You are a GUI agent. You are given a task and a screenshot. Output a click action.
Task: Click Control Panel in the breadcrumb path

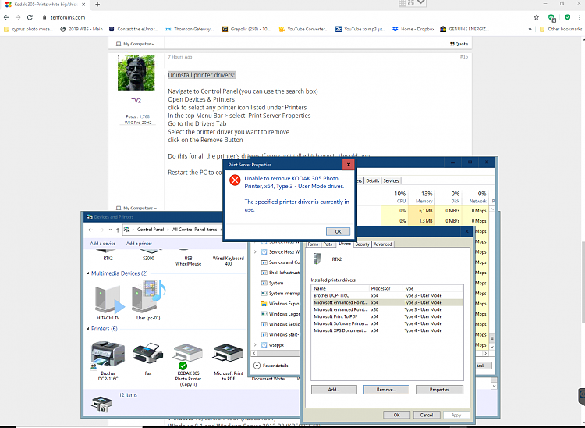click(x=151, y=230)
